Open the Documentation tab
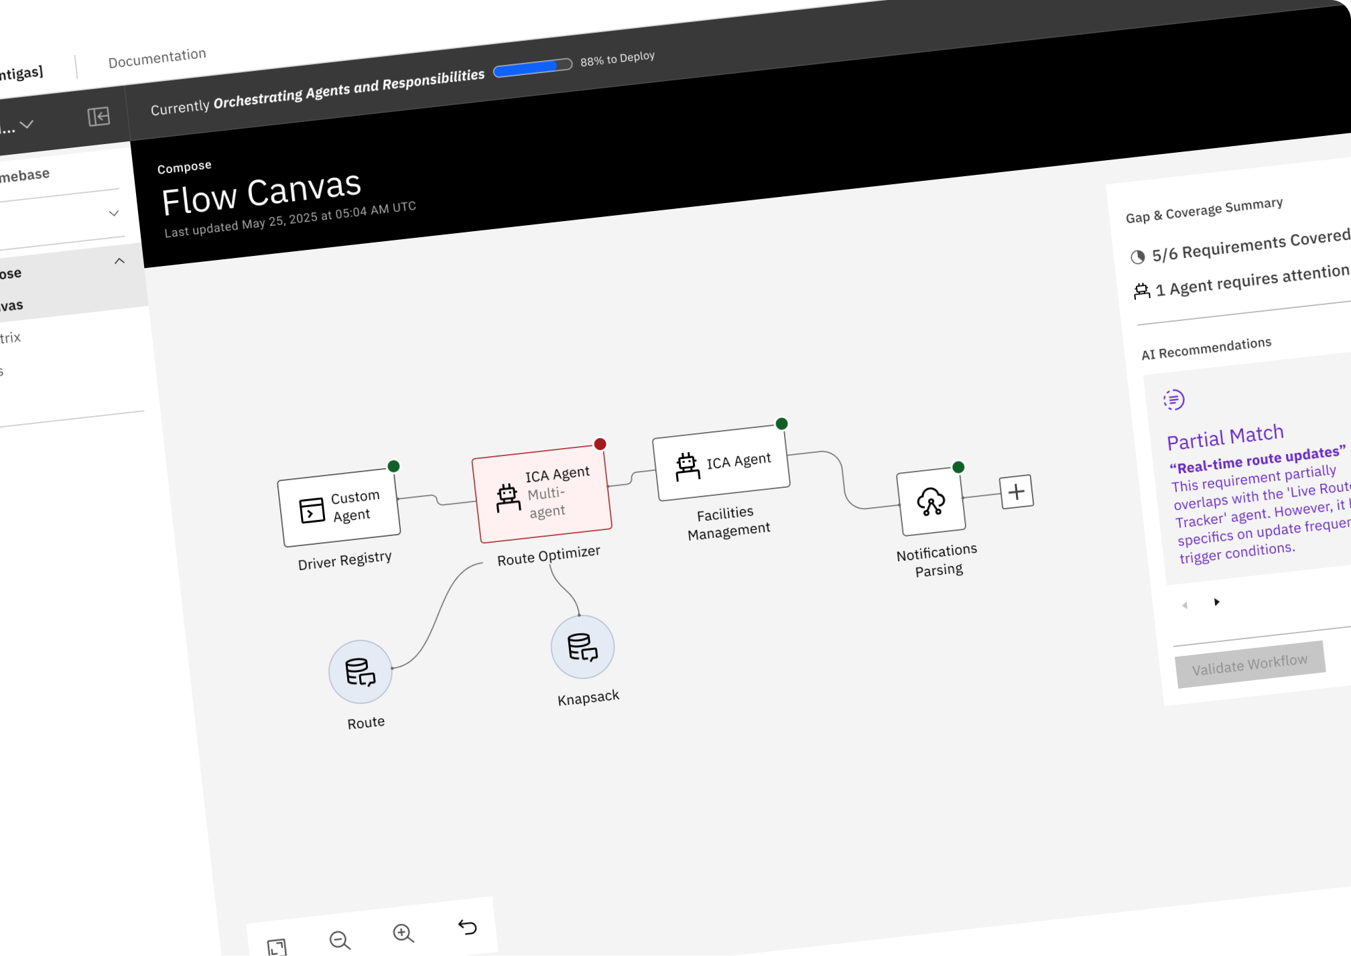Image resolution: width=1351 pixels, height=956 pixels. tap(157, 58)
